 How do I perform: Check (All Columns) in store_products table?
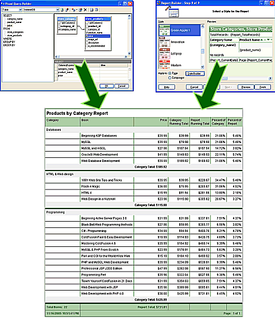coord(87,23)
